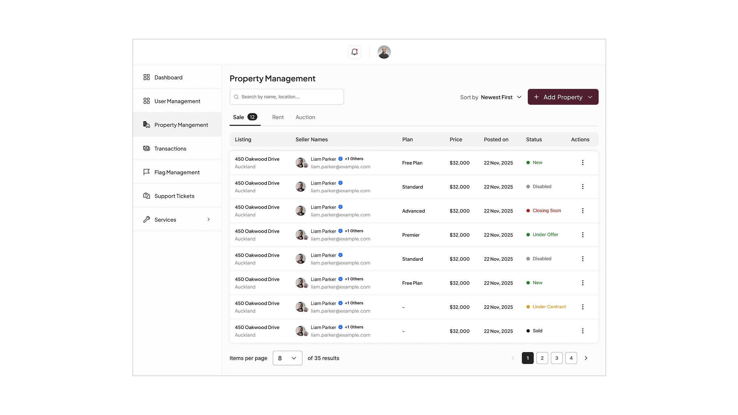
Task: Go to page 4
Action: point(571,358)
